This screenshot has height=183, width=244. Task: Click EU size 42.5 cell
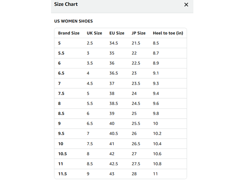(x=114, y=164)
